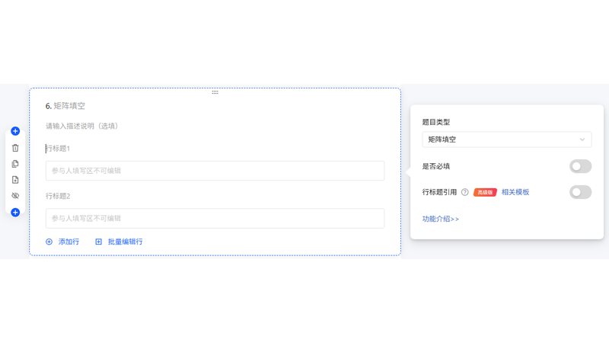Click the help icon beside 行标题引用
Image resolution: width=609 pixels, height=343 pixels.
(465, 192)
